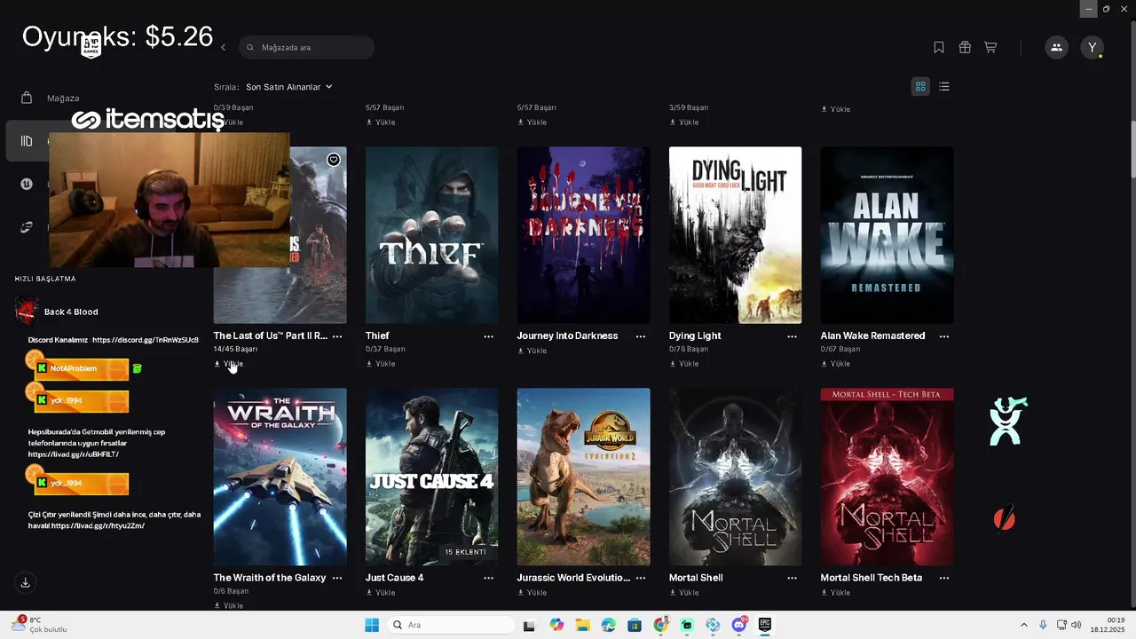Image resolution: width=1136 pixels, height=639 pixels.
Task: Open options menu for Mortal Shell
Action: 793,578
